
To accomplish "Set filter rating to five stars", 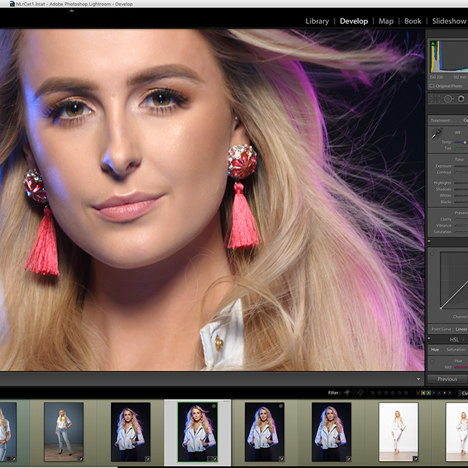I will 406,393.
